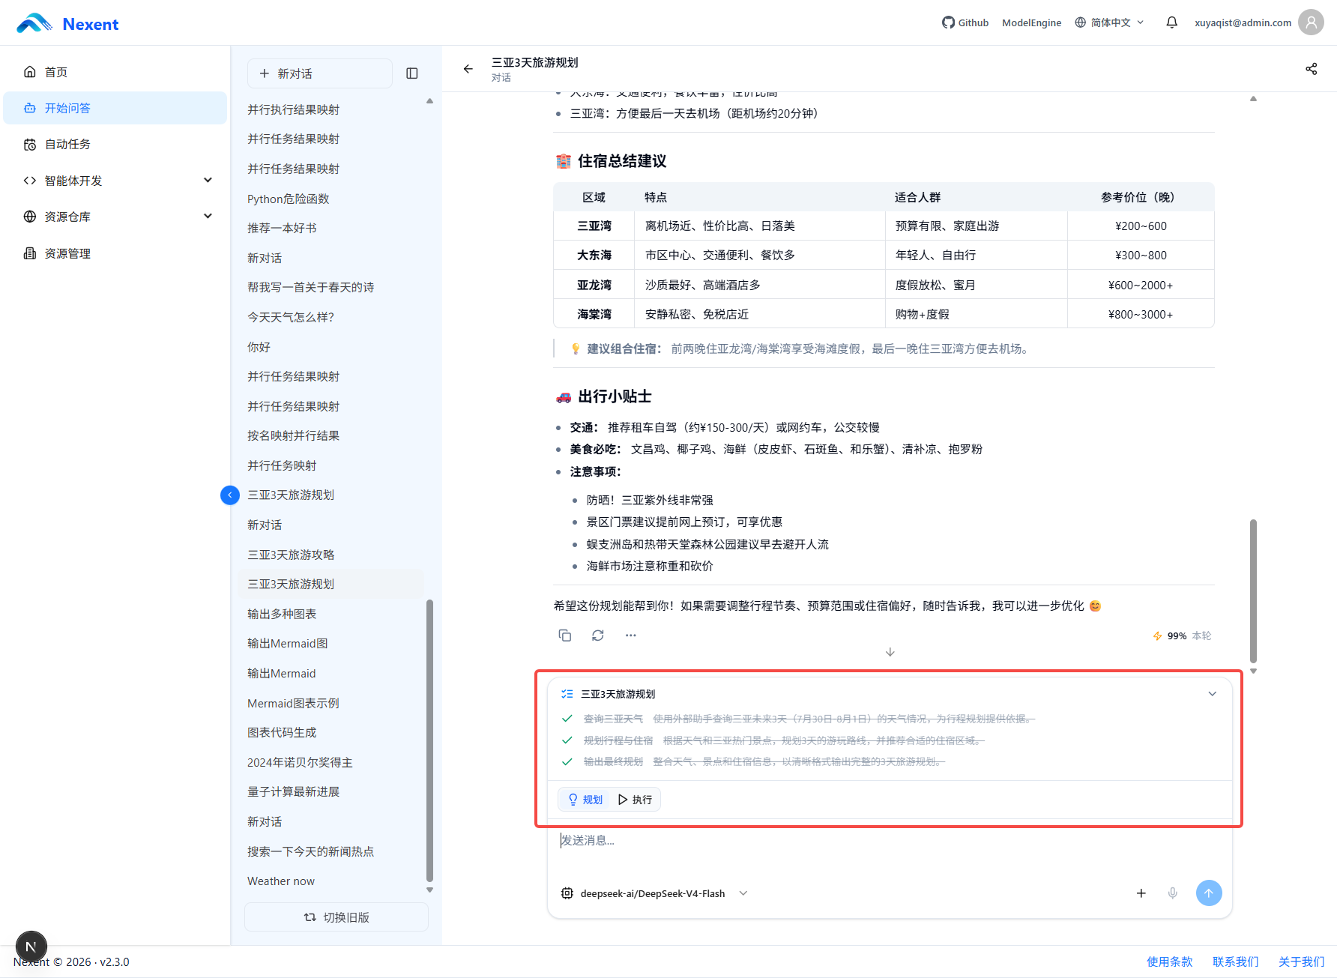1337x978 pixels.
Task: Regenerate the assistant reply
Action: pos(598,636)
